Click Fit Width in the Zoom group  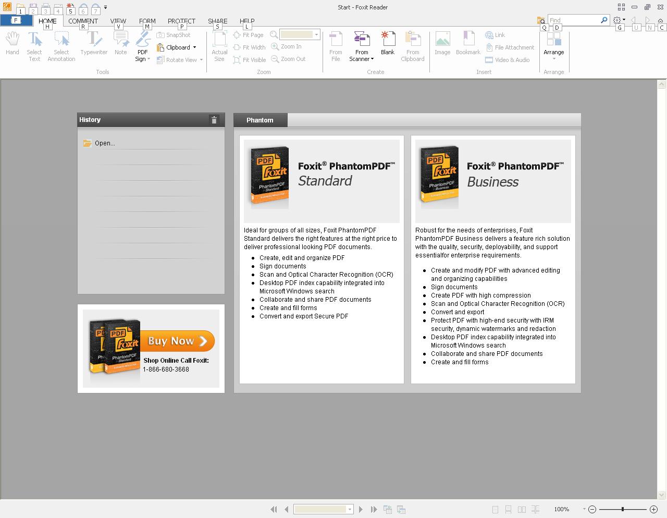click(x=249, y=47)
